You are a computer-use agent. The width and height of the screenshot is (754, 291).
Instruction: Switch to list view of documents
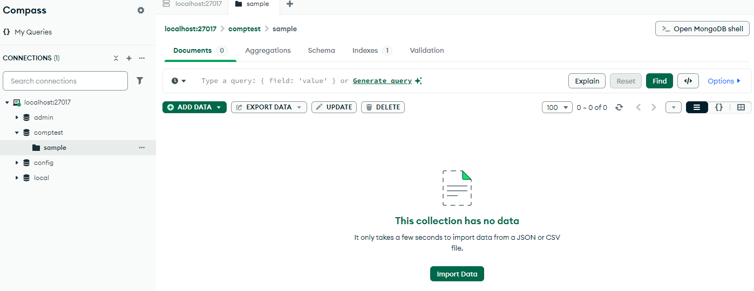coord(697,107)
